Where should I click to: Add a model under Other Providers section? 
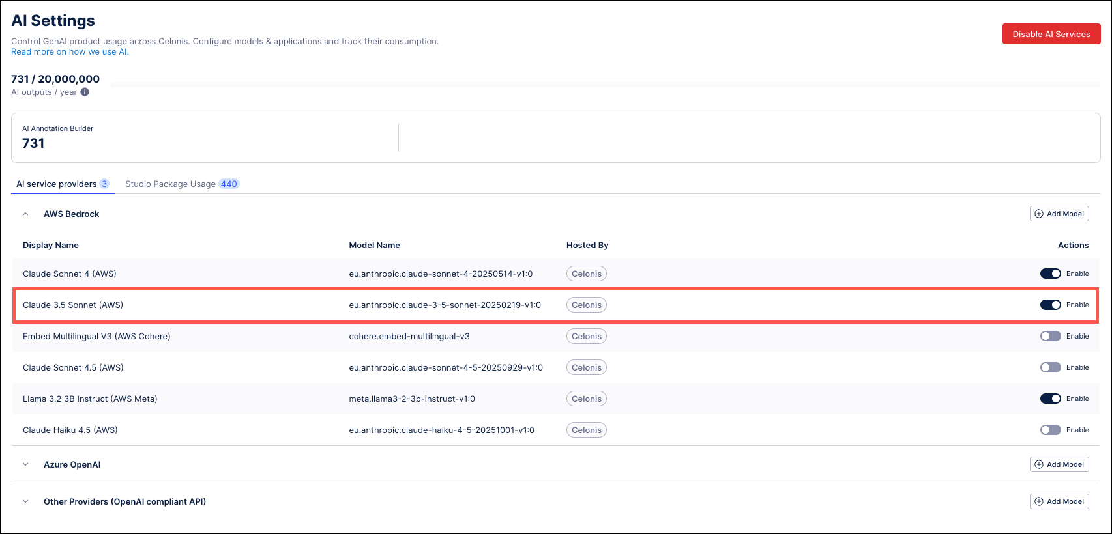click(1059, 501)
